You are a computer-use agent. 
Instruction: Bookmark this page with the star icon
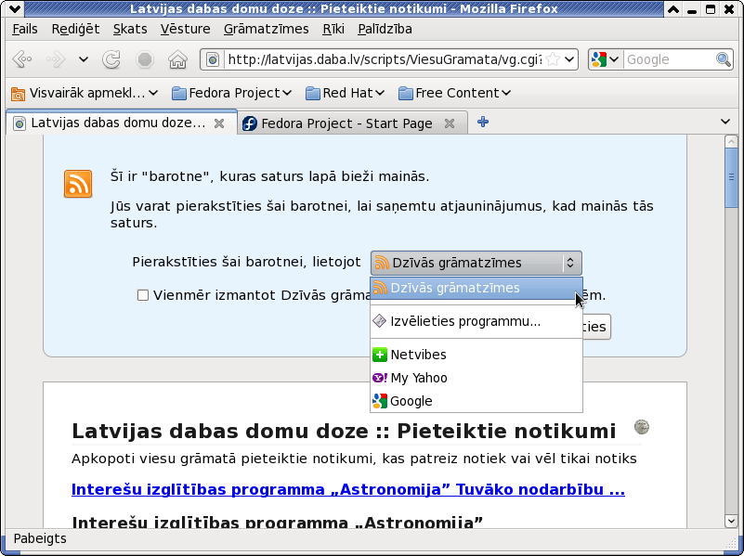[x=553, y=59]
